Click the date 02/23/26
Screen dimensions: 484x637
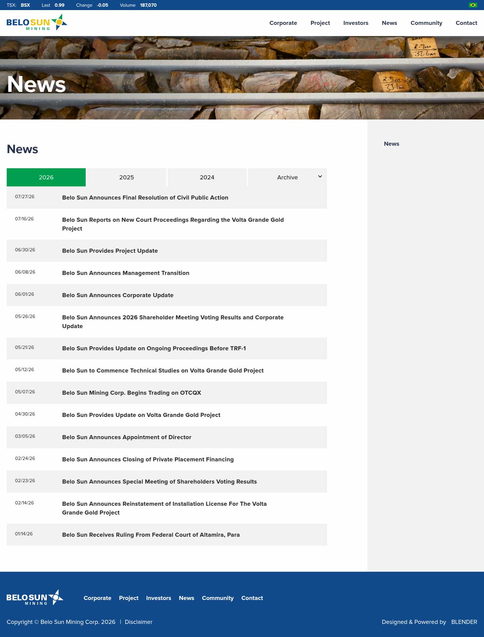coord(25,481)
